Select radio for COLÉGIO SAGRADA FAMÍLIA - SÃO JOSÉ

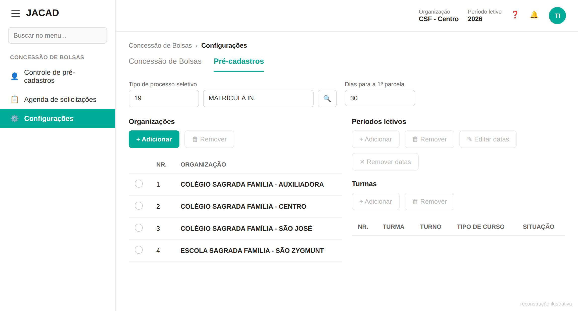[x=139, y=228]
